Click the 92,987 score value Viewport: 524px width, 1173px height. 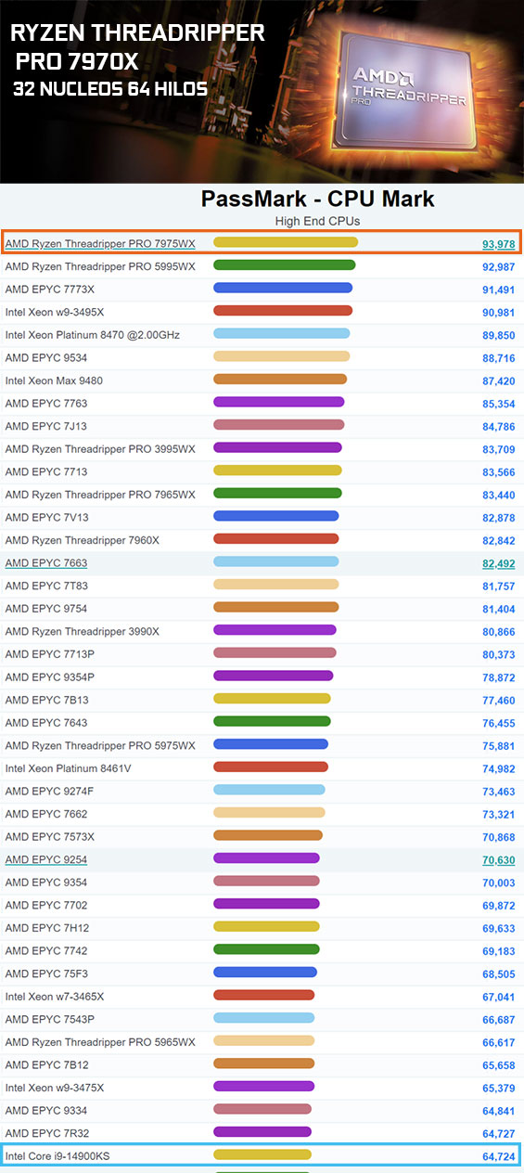498,267
